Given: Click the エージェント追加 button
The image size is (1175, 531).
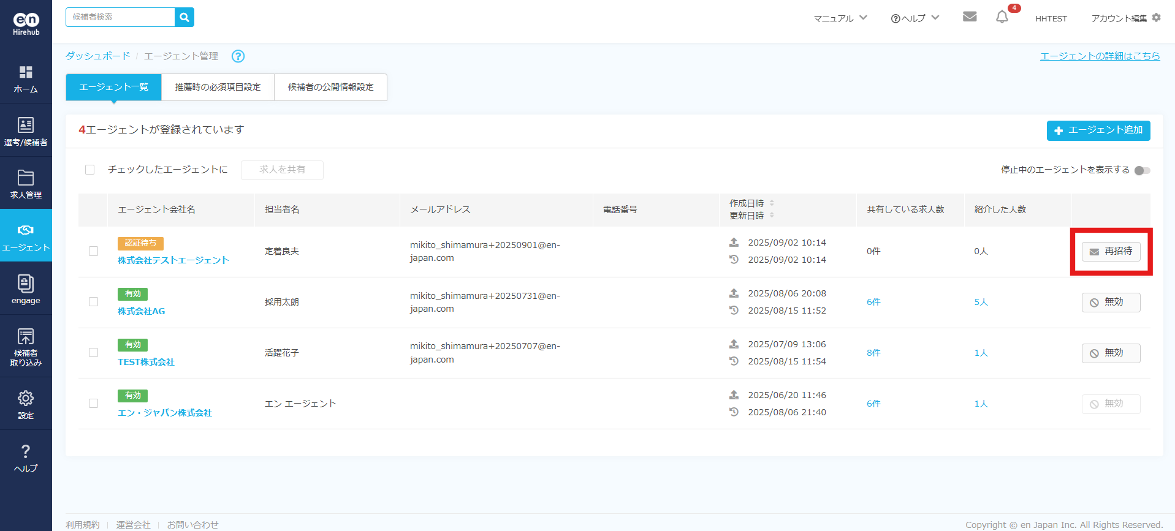Looking at the screenshot, I should pyautogui.click(x=1098, y=130).
